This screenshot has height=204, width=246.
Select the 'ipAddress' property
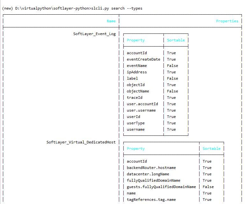coord(137,72)
